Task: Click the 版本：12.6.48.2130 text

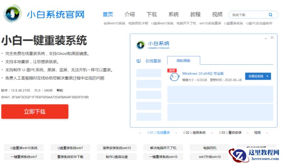Action: point(16,90)
